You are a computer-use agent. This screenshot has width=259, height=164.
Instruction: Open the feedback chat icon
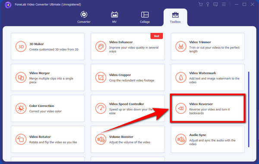point(215,4)
